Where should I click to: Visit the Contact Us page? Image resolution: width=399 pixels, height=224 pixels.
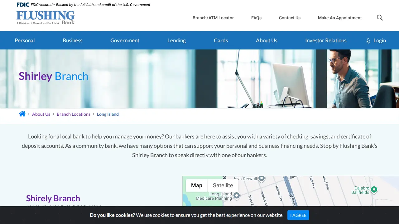[290, 18]
